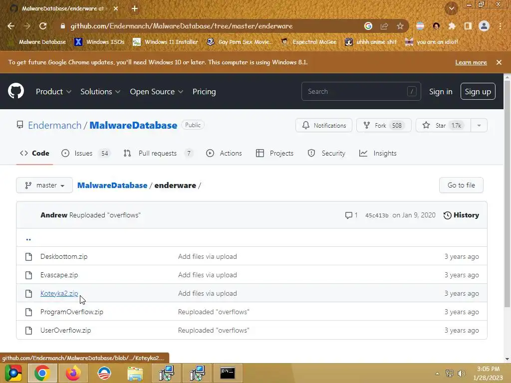This screenshot has height=383, width=511.
Task: Click the Go to file button
Action: (461, 186)
